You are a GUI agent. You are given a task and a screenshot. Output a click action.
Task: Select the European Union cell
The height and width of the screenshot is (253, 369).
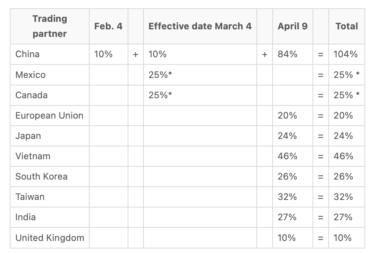[49, 116]
